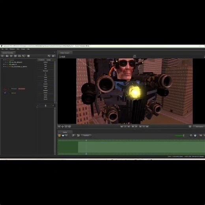Select the Animation Set Editor tab
Image resolution: width=205 pixels, height=205 pixels.
point(8,53)
